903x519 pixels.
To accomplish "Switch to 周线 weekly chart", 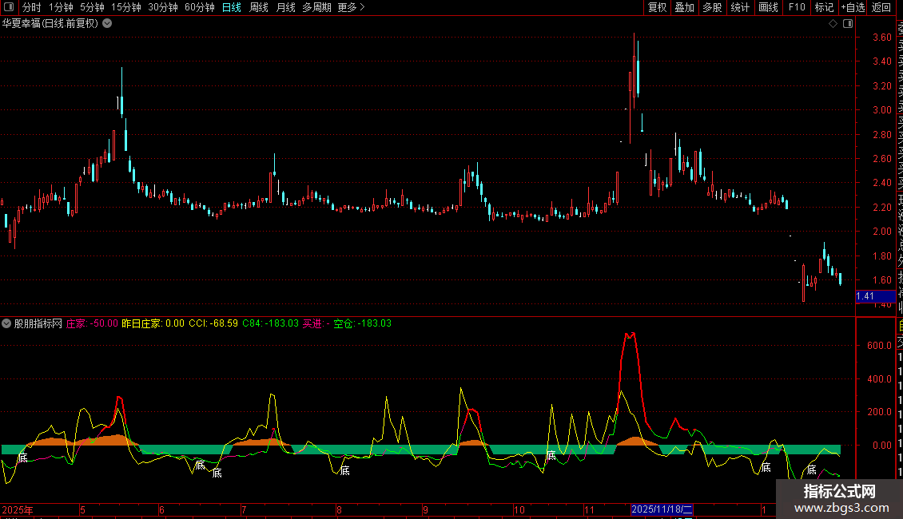I will coord(259,7).
